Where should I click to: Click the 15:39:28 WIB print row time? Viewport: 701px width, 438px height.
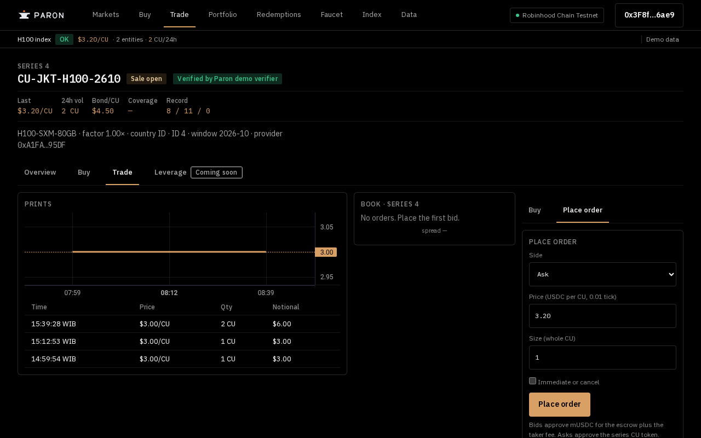pyautogui.click(x=54, y=324)
